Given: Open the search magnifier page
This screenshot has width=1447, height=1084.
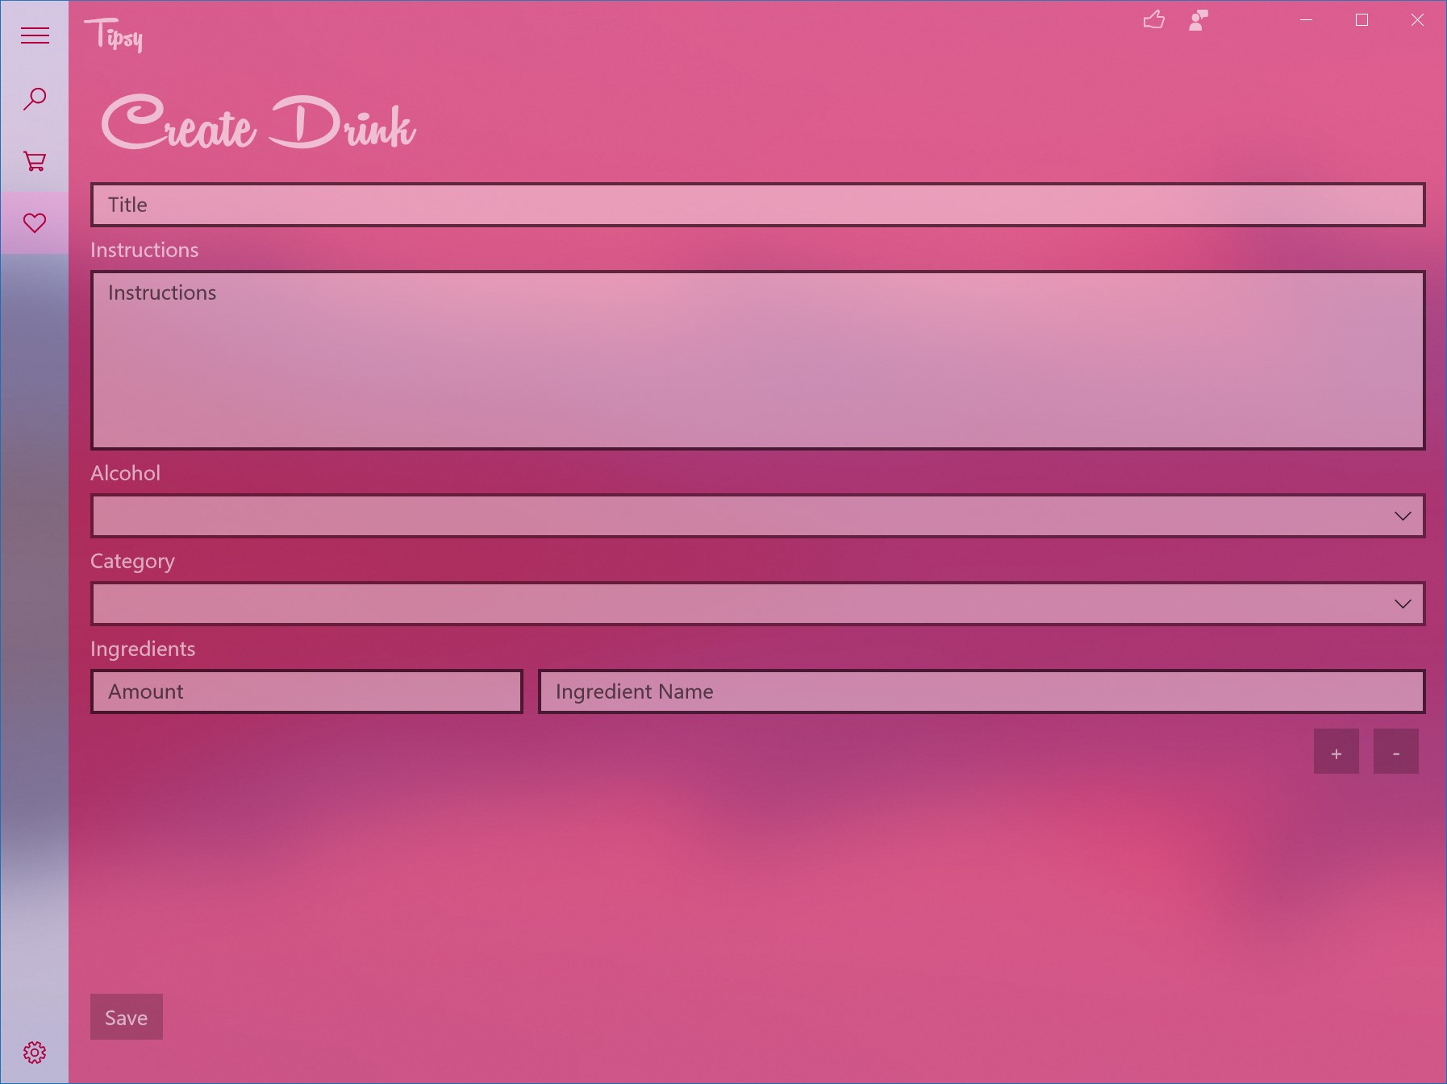Looking at the screenshot, I should point(35,98).
